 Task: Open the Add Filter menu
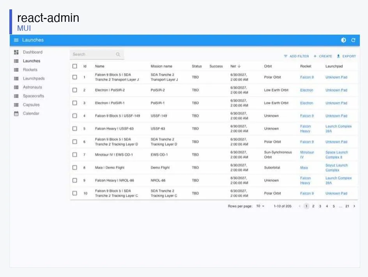pos(296,56)
